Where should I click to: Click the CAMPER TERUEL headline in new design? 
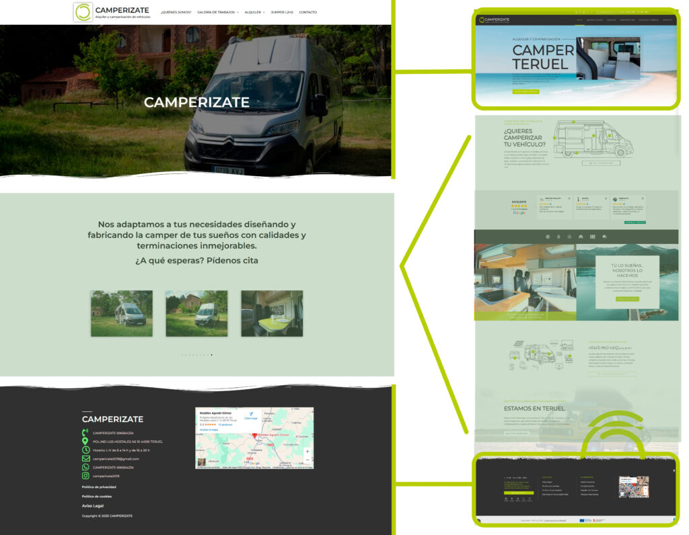click(543, 57)
